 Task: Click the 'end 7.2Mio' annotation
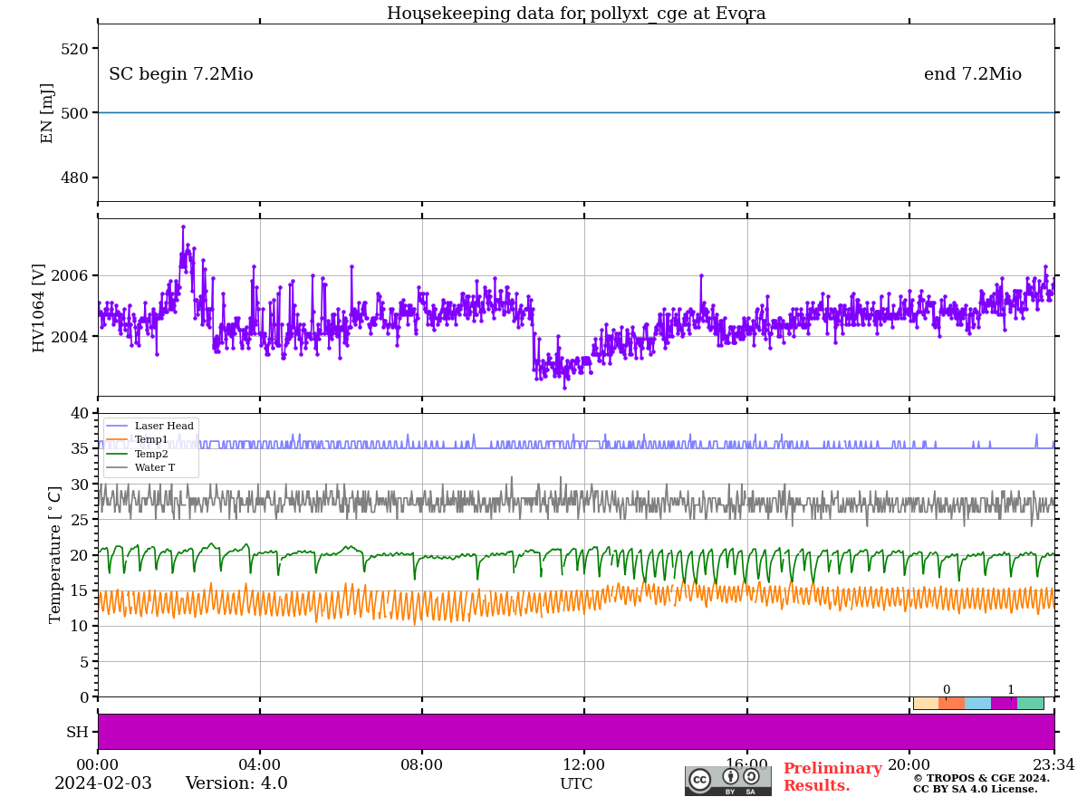[x=973, y=74]
